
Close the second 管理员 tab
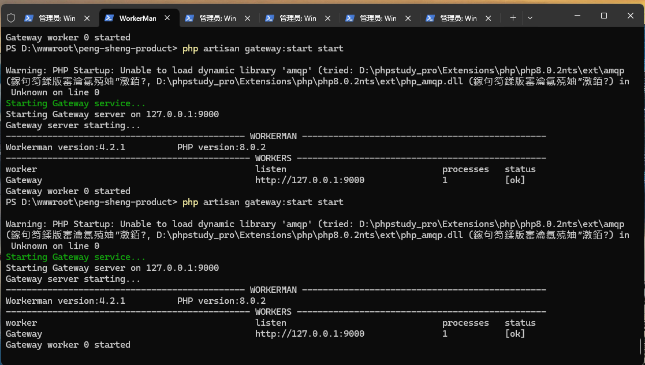click(247, 18)
